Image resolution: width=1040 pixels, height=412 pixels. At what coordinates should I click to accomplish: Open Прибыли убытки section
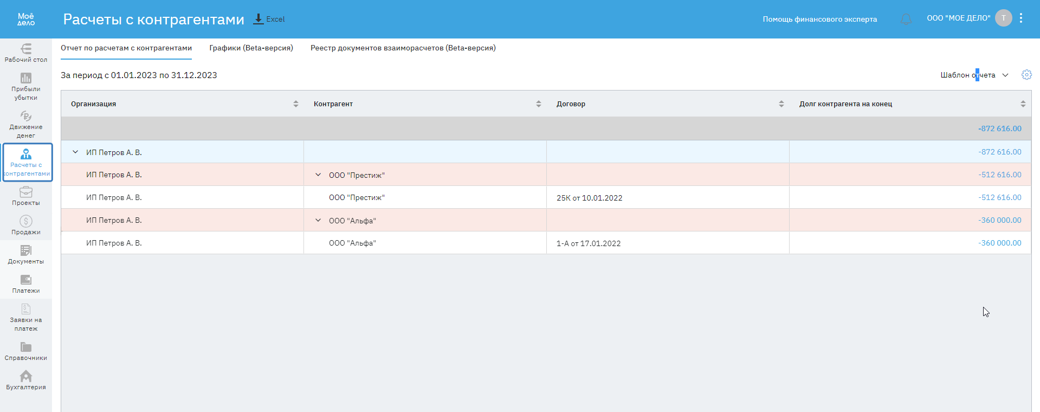coord(26,87)
